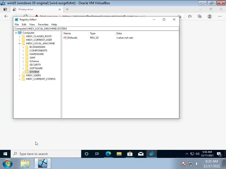Select the HKEY_CLASSES_ROOT folder icon

(23, 36)
